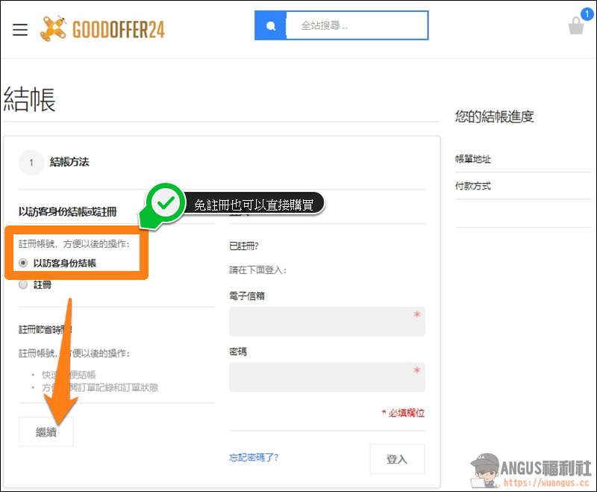Click the GOODOFFER24 brand name text

118,29
